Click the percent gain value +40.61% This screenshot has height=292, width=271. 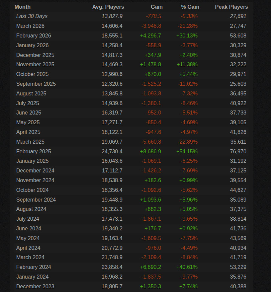[x=187, y=267]
